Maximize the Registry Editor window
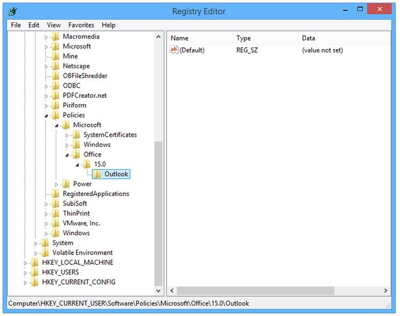This screenshot has height=316, width=400. click(360, 9)
